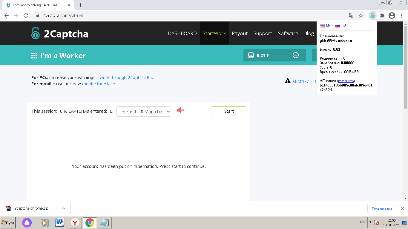This screenshot has width=408, height=229.
Task: Open the Alice assistant taskbar icon
Action: [27, 222]
